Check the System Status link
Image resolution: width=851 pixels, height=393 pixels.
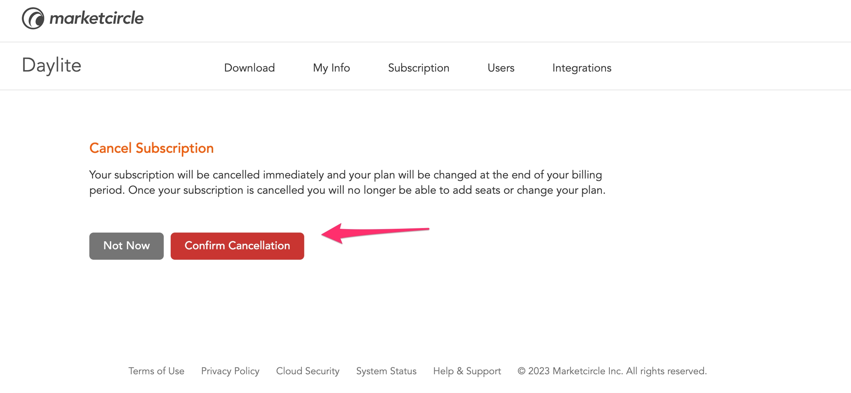coord(386,371)
